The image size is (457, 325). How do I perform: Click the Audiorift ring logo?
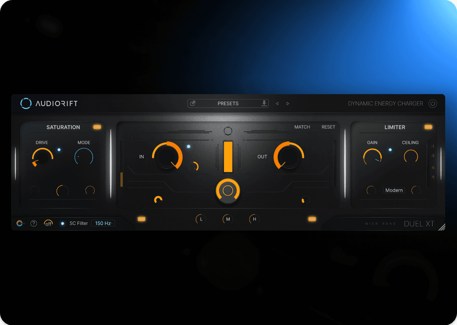pyautogui.click(x=26, y=103)
